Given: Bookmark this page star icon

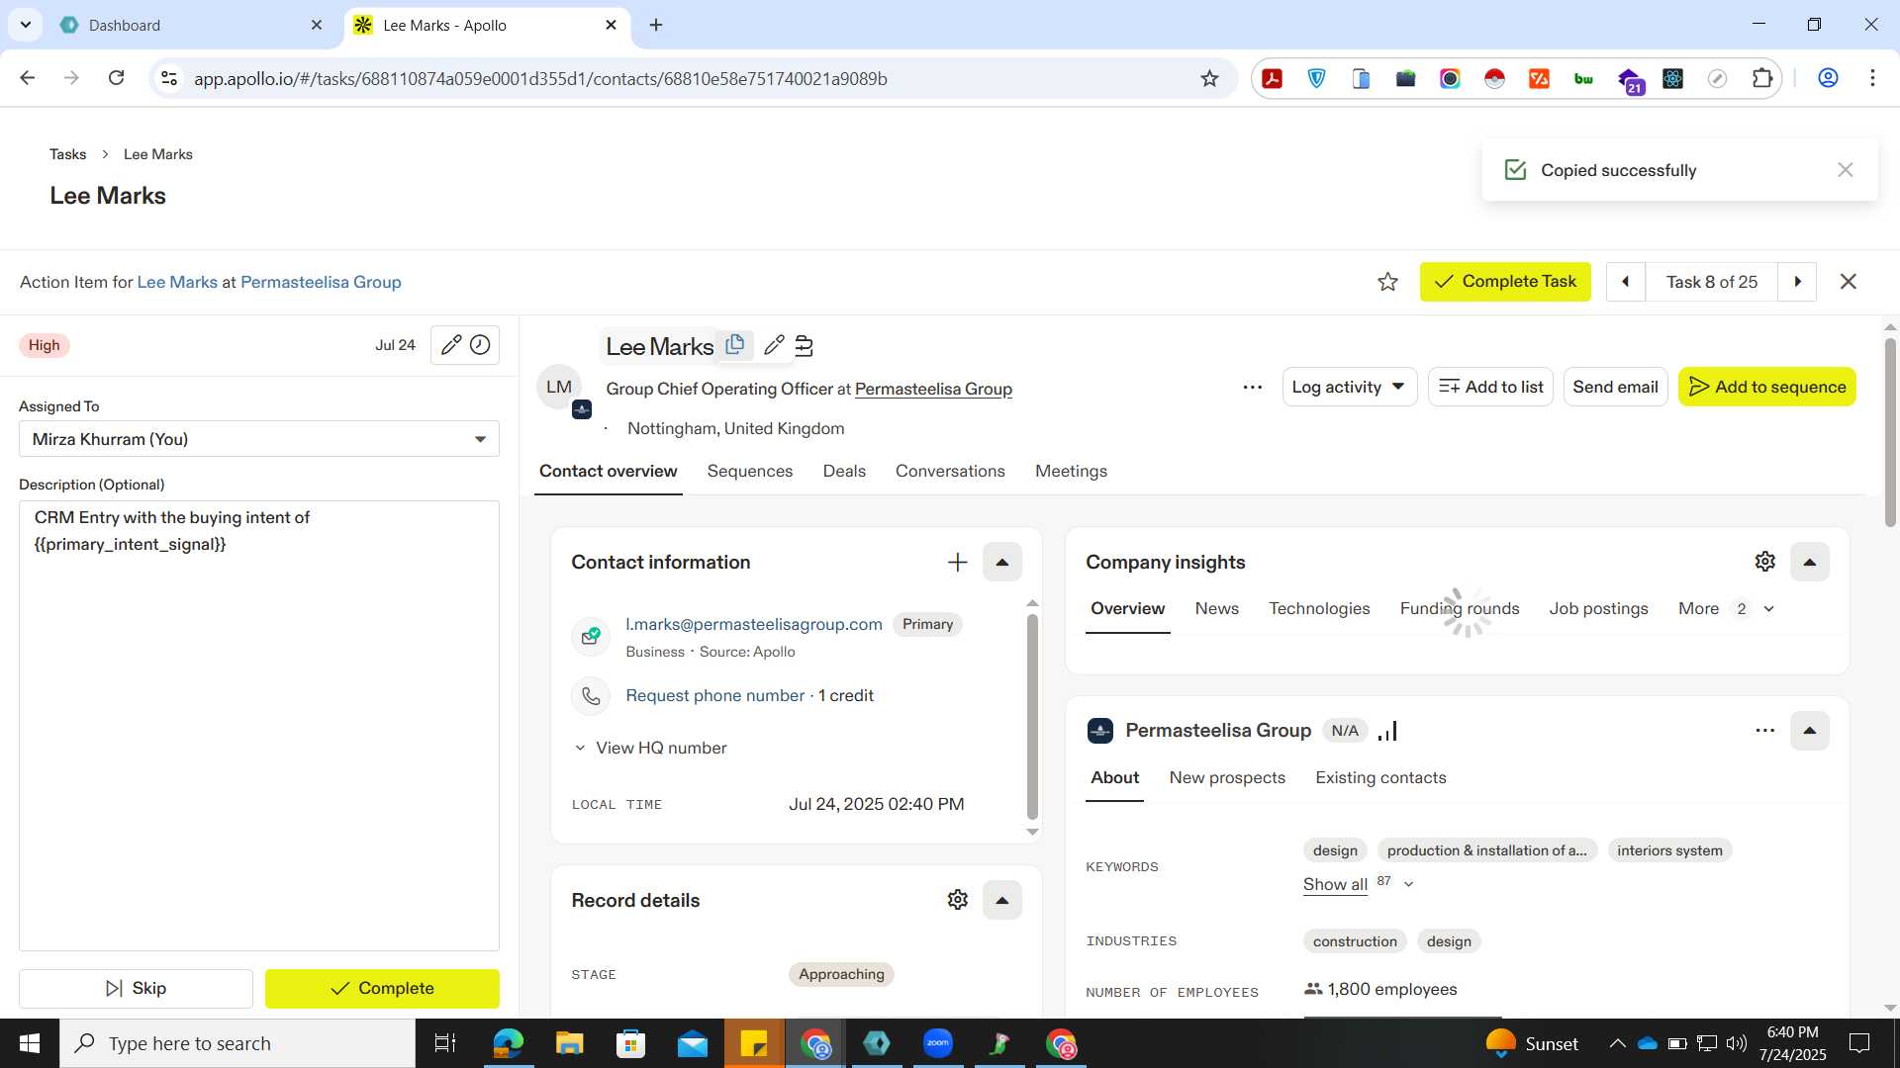Looking at the screenshot, I should point(1209,79).
